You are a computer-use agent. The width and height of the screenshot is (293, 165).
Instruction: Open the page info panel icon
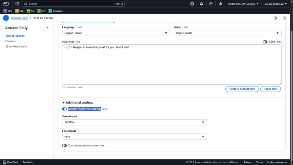point(275,18)
